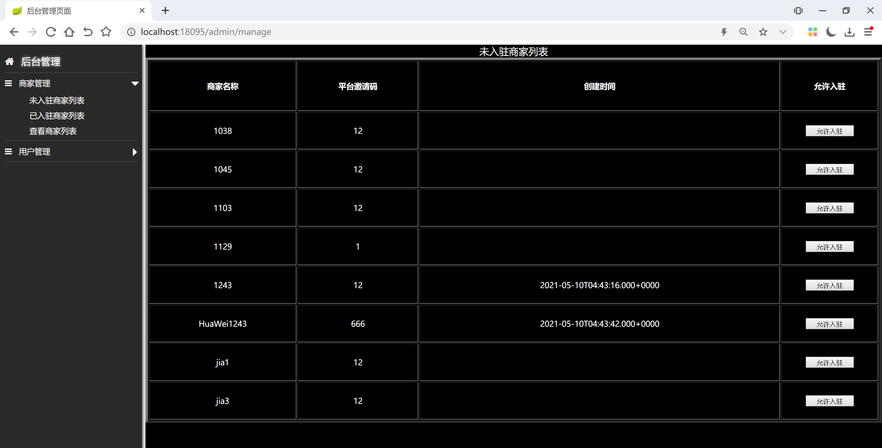Open the zoom magnifier icon in address bar
Screen dimensions: 882x448
pos(743,32)
